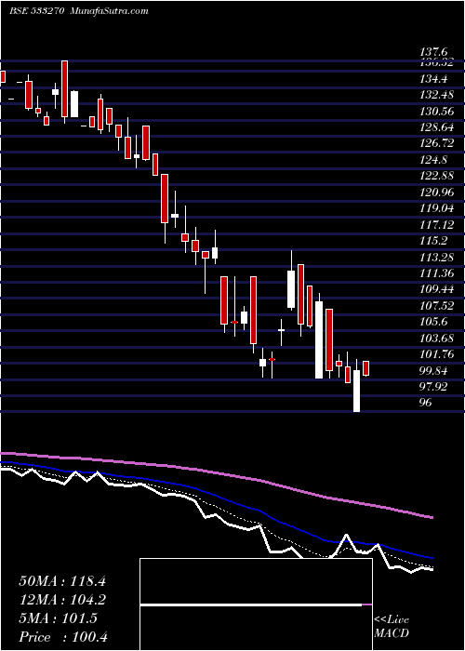The image size is (465, 651).
Task: Click inside the Live MACD indicator box
Action: (x=256, y=604)
